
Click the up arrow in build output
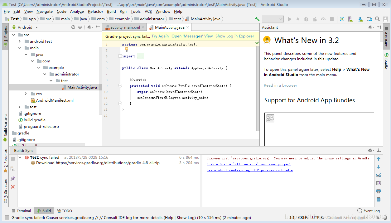coord(379,159)
